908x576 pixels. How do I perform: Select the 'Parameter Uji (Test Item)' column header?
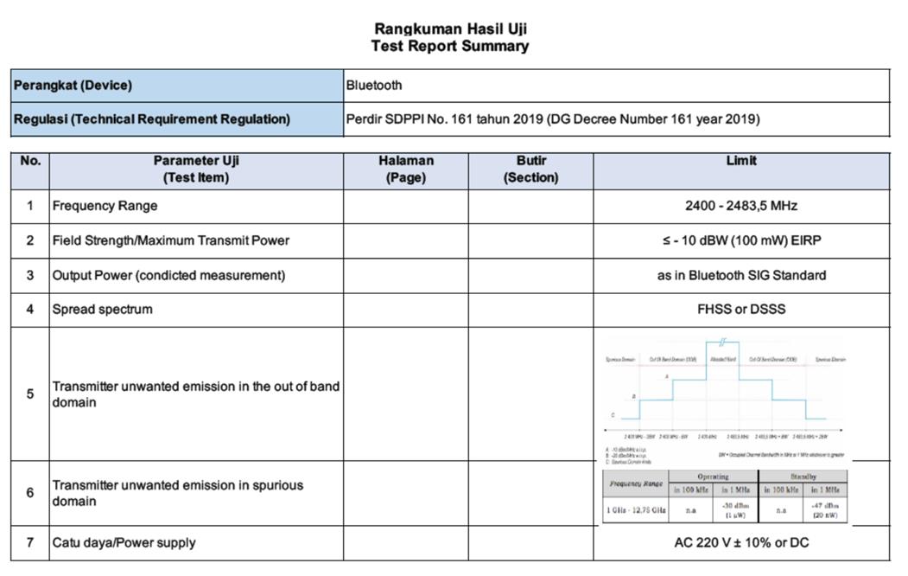196,170
